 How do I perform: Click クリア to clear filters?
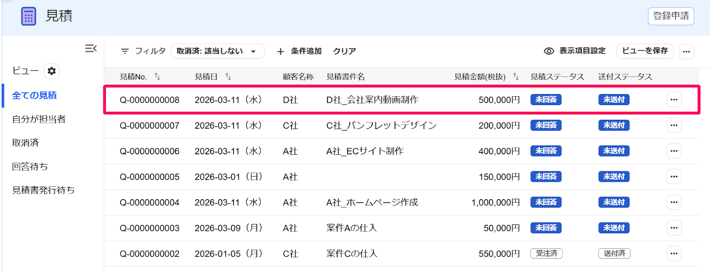click(x=344, y=51)
